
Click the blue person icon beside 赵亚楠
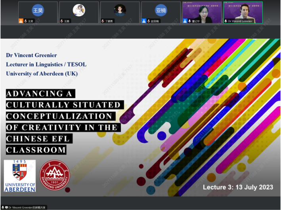coord(144,21)
